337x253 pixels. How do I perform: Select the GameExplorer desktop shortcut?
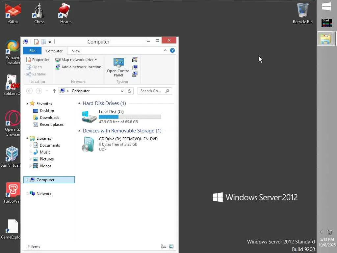[11, 229]
